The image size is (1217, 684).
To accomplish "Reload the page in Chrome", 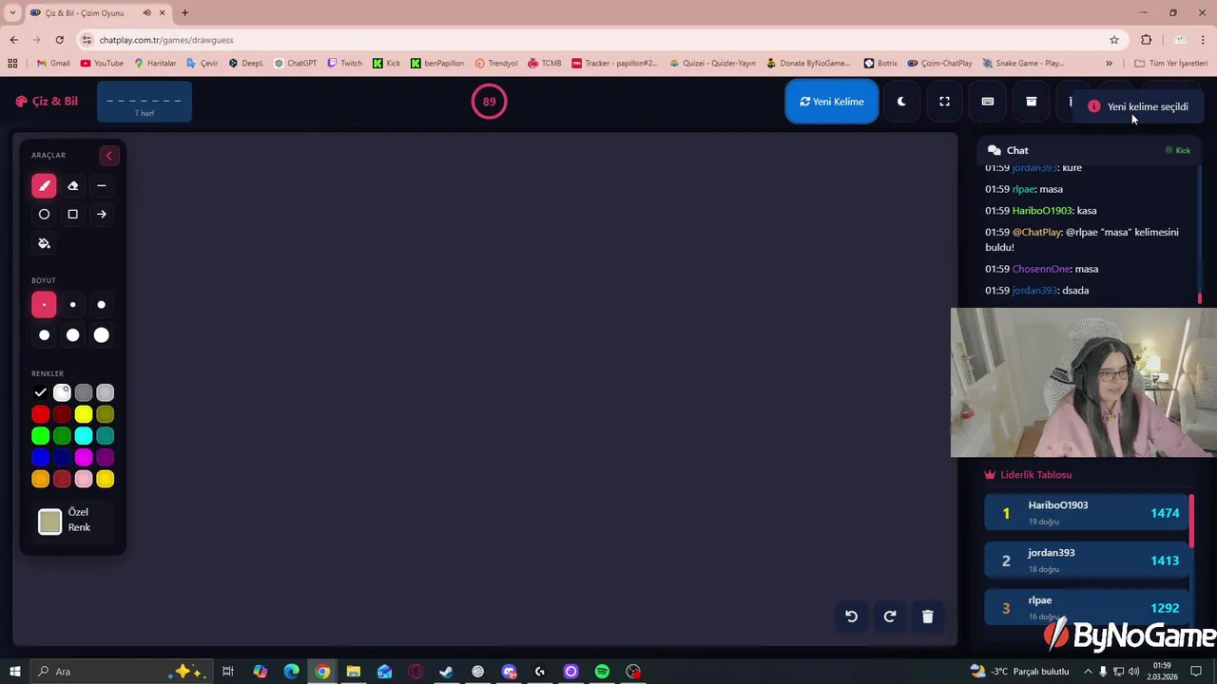I will pos(59,40).
